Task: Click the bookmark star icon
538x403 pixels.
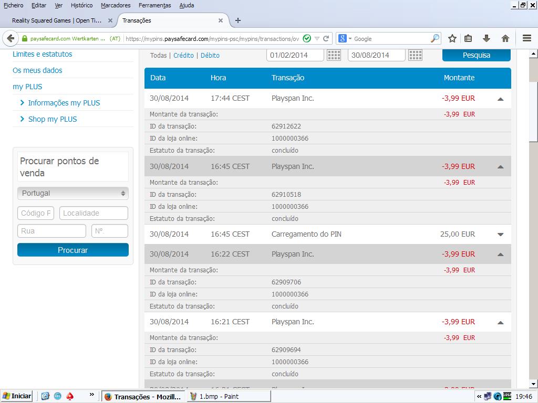Action: (452, 38)
